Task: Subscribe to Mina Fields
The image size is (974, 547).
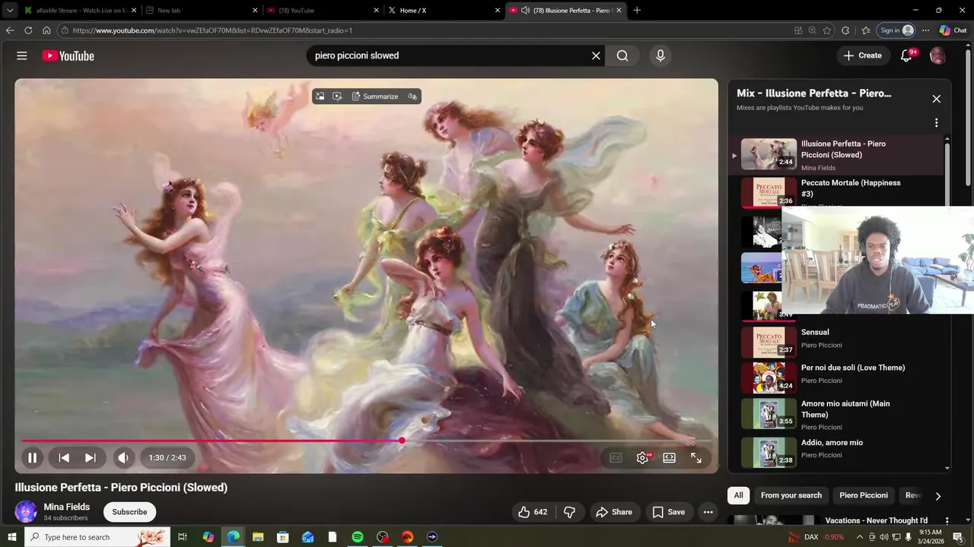Action: [129, 512]
